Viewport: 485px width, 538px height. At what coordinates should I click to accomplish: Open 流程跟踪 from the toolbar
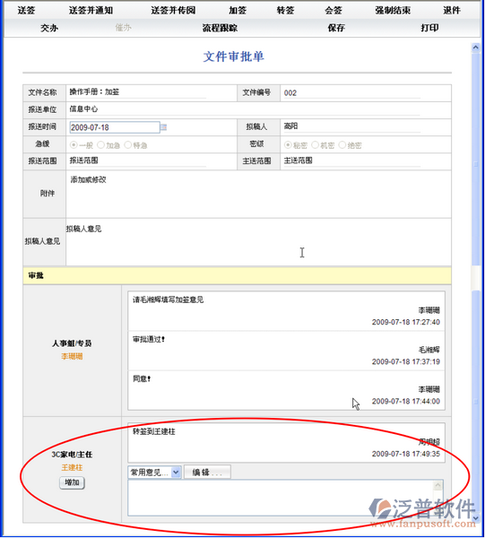click(x=220, y=28)
